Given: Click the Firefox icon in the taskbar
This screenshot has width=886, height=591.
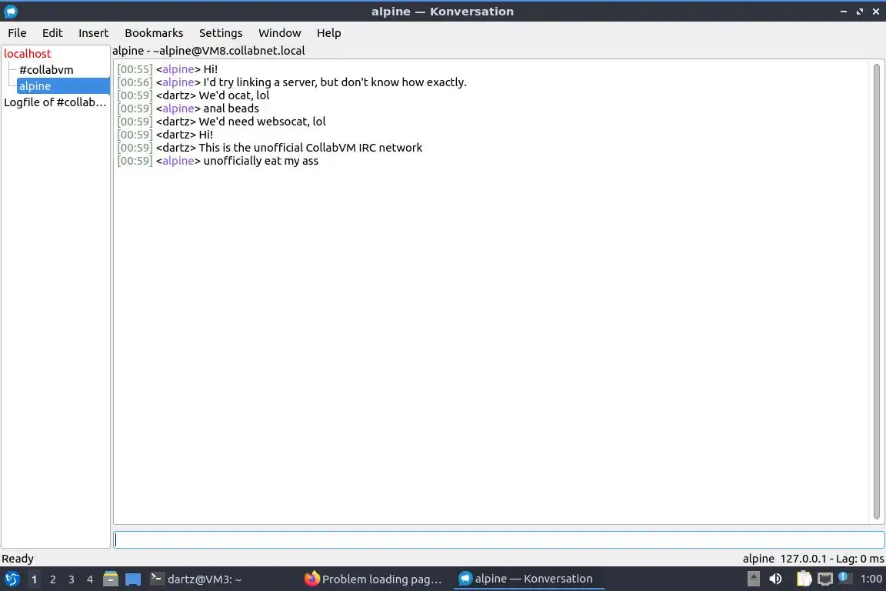Looking at the screenshot, I should click(x=312, y=579).
